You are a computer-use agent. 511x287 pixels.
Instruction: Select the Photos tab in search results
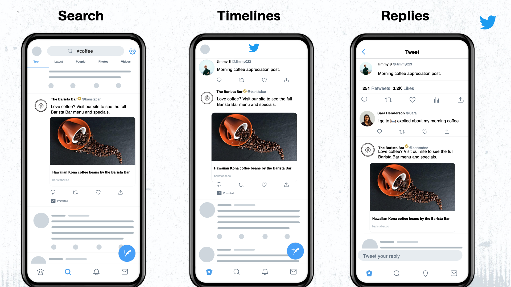(103, 62)
